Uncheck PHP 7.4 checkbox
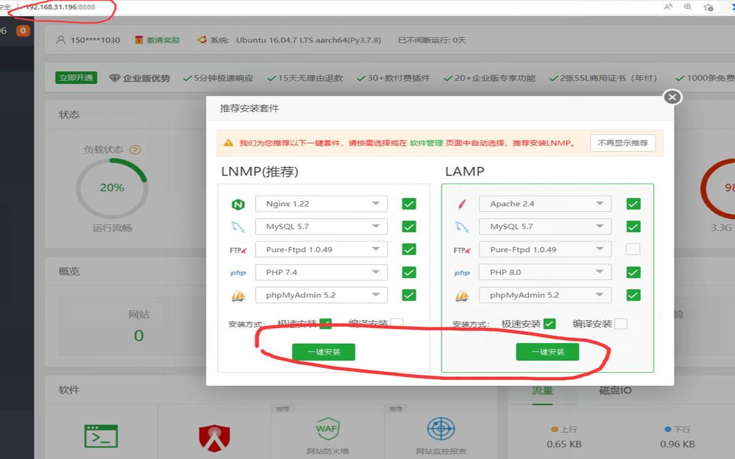The image size is (735, 459). [409, 272]
